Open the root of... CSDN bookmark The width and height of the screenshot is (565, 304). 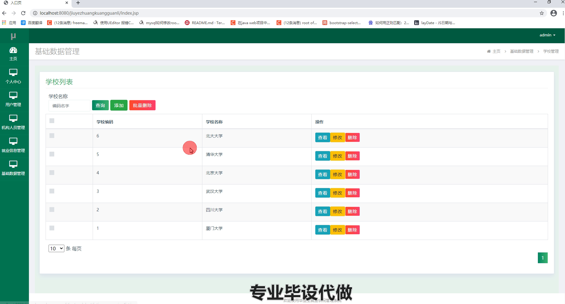point(297,23)
